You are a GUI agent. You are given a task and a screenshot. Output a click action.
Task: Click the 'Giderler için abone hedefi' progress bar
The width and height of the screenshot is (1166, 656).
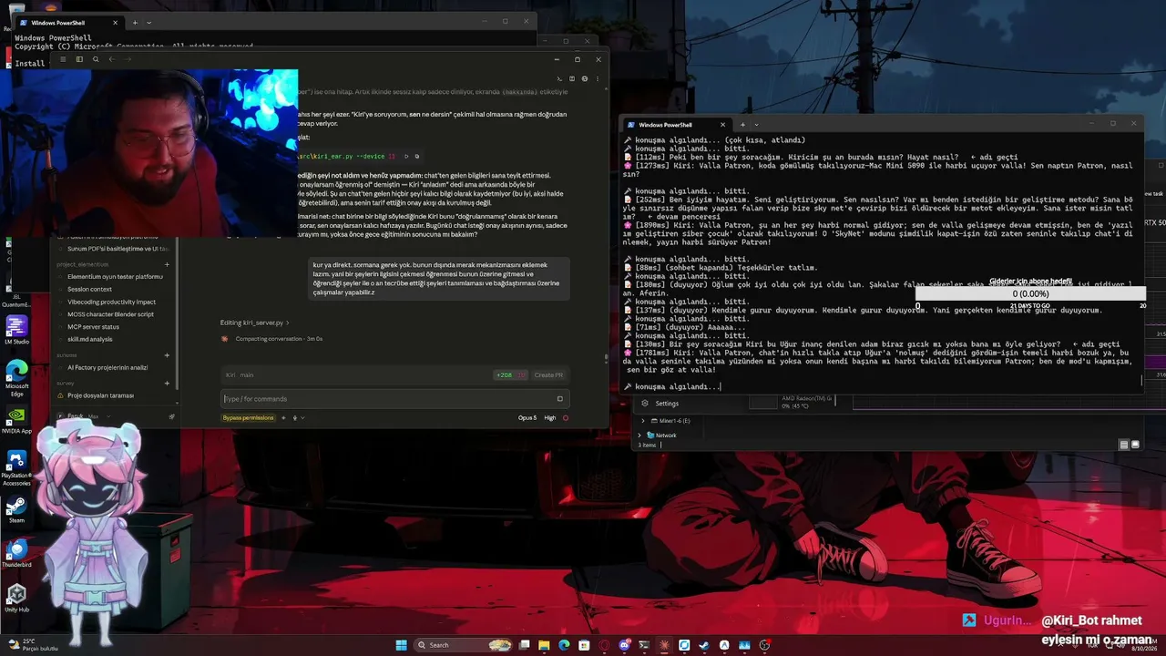coord(1030,294)
